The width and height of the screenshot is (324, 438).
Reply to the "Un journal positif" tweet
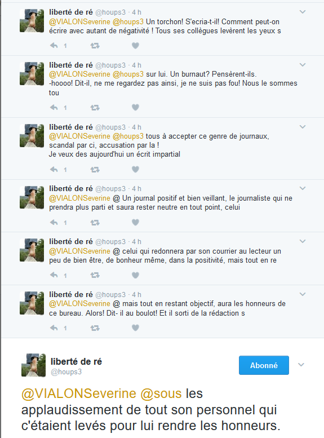tap(54, 223)
